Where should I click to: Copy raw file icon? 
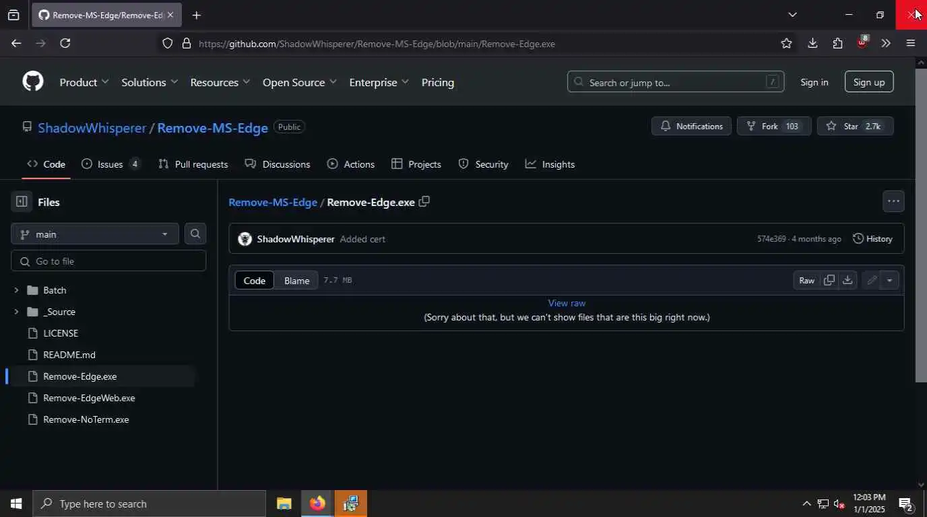[x=829, y=280]
